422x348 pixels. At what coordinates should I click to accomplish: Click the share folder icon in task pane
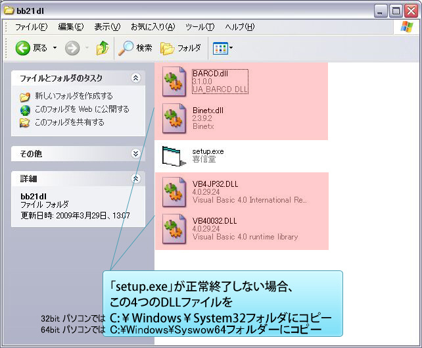(25, 122)
